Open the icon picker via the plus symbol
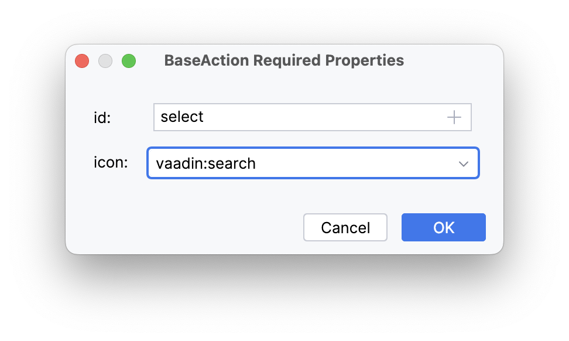 [454, 117]
